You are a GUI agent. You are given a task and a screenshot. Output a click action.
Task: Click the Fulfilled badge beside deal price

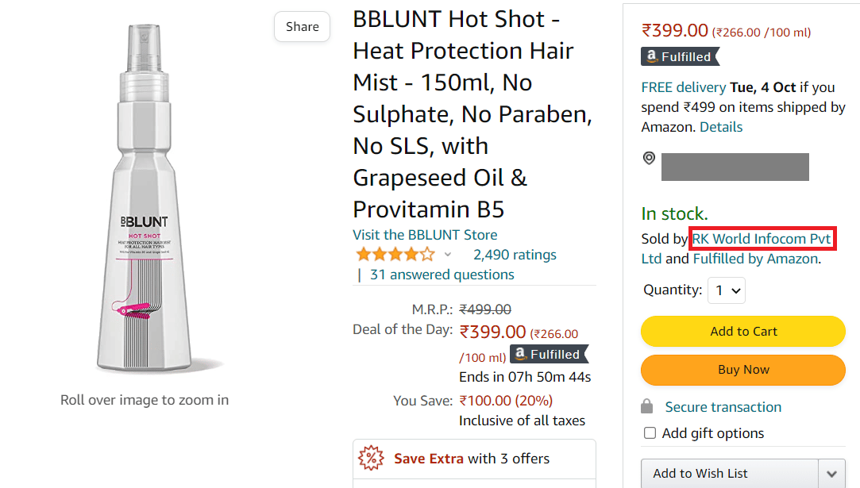pyautogui.click(x=550, y=354)
